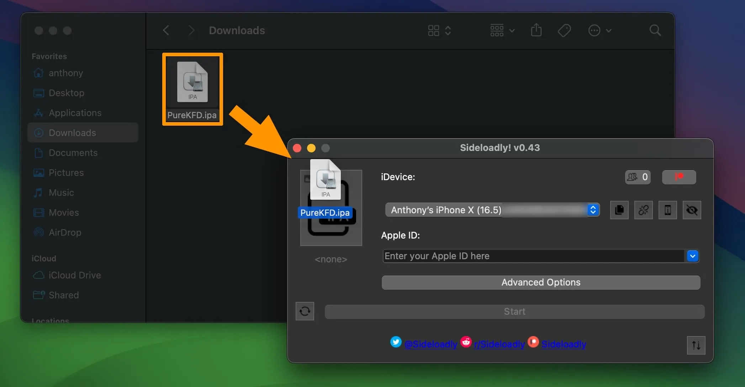The width and height of the screenshot is (745, 387).
Task: Change Finder view mode with grid icon
Action: 439,31
